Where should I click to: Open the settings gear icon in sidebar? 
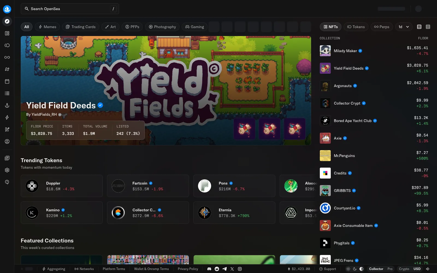(7, 170)
